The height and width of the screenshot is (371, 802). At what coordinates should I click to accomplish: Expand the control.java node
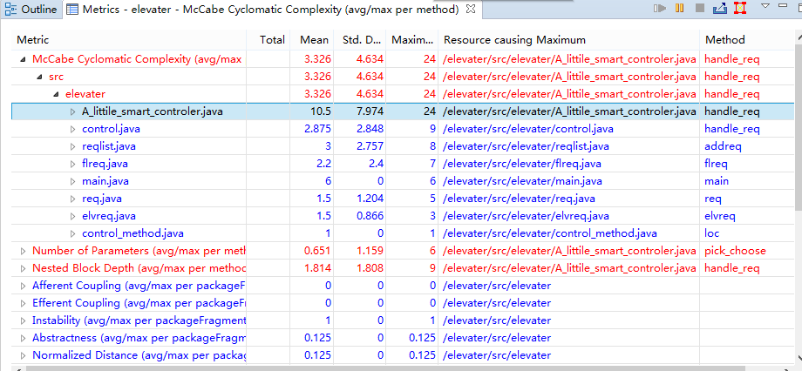coord(72,129)
